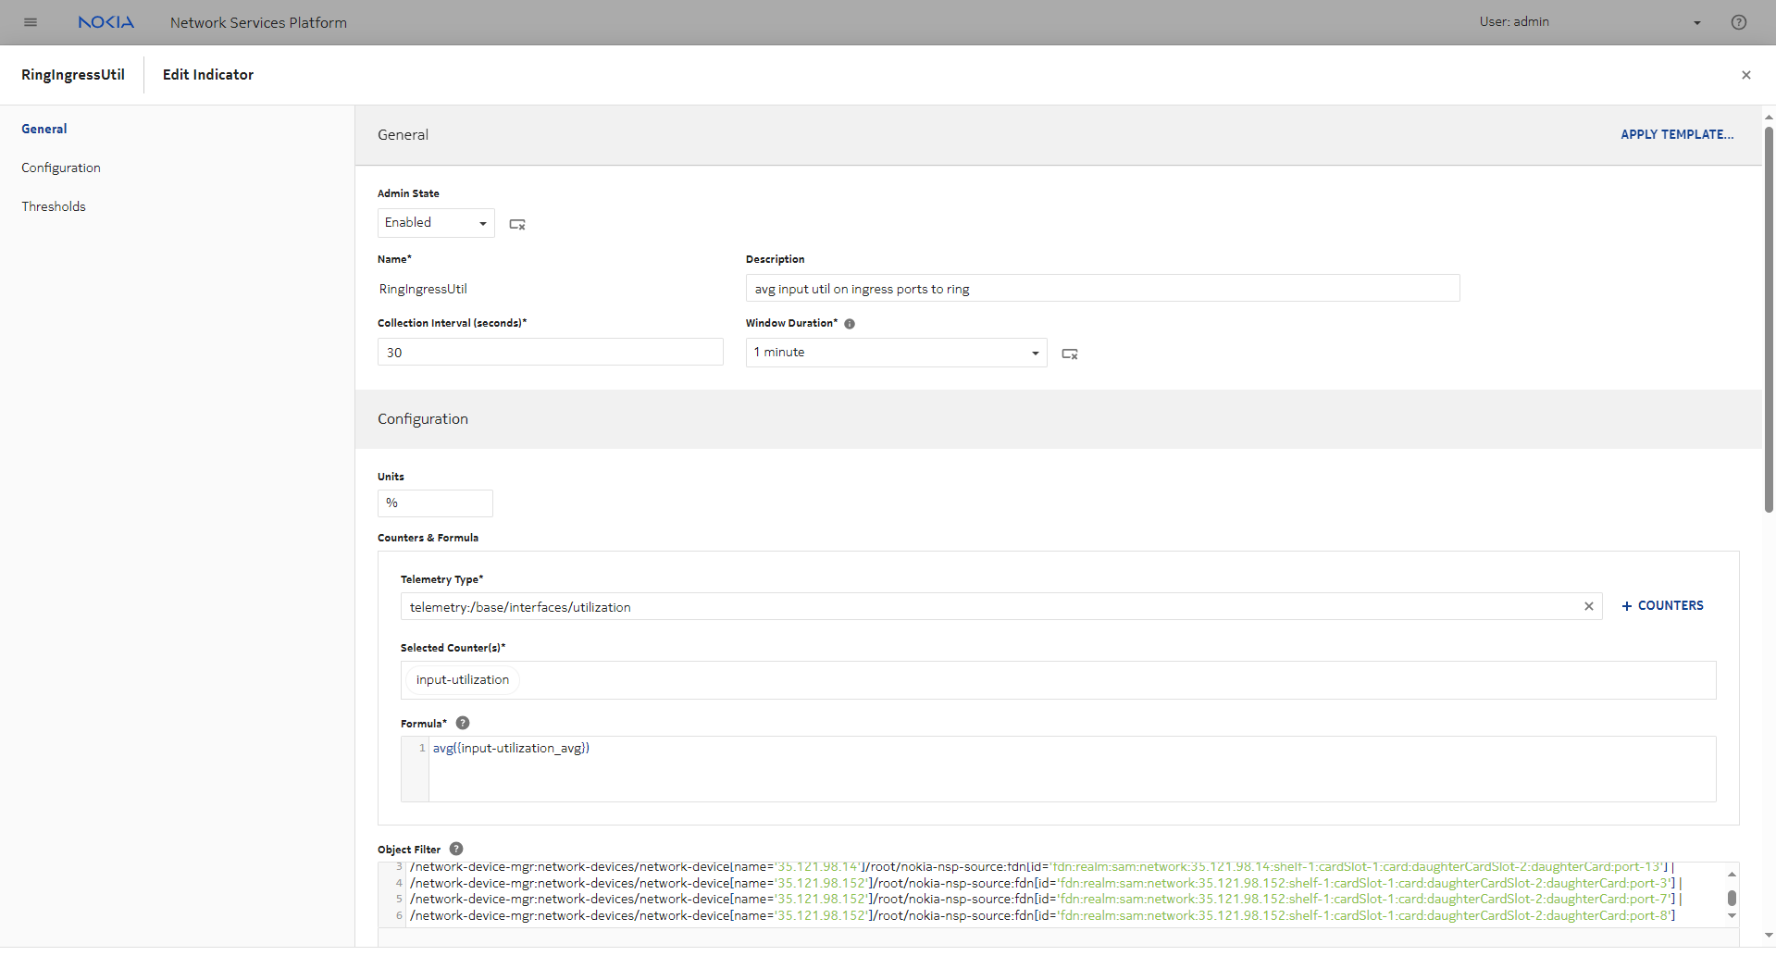Edit the Units field
This screenshot has width=1776, height=956.
(435, 503)
